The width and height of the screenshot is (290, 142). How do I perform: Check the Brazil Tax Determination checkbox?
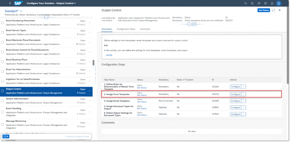tap(2, 72)
